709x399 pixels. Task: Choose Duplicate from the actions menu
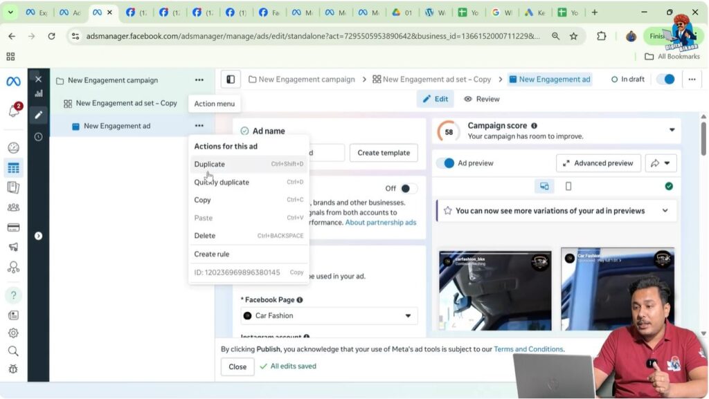[249, 164]
